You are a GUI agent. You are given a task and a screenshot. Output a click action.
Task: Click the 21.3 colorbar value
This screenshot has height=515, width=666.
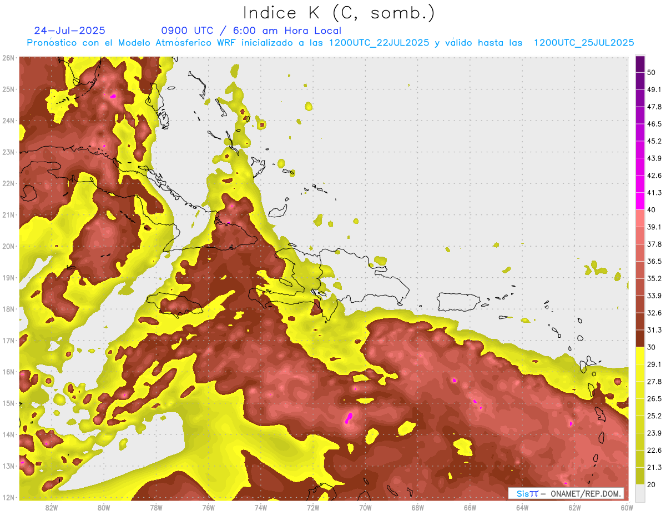coord(654,468)
